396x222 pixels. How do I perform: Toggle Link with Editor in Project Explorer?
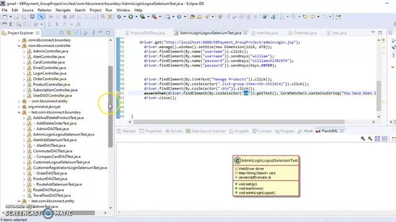click(69, 33)
